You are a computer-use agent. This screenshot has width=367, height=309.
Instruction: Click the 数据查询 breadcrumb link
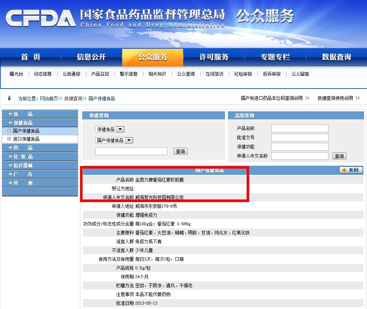click(73, 98)
